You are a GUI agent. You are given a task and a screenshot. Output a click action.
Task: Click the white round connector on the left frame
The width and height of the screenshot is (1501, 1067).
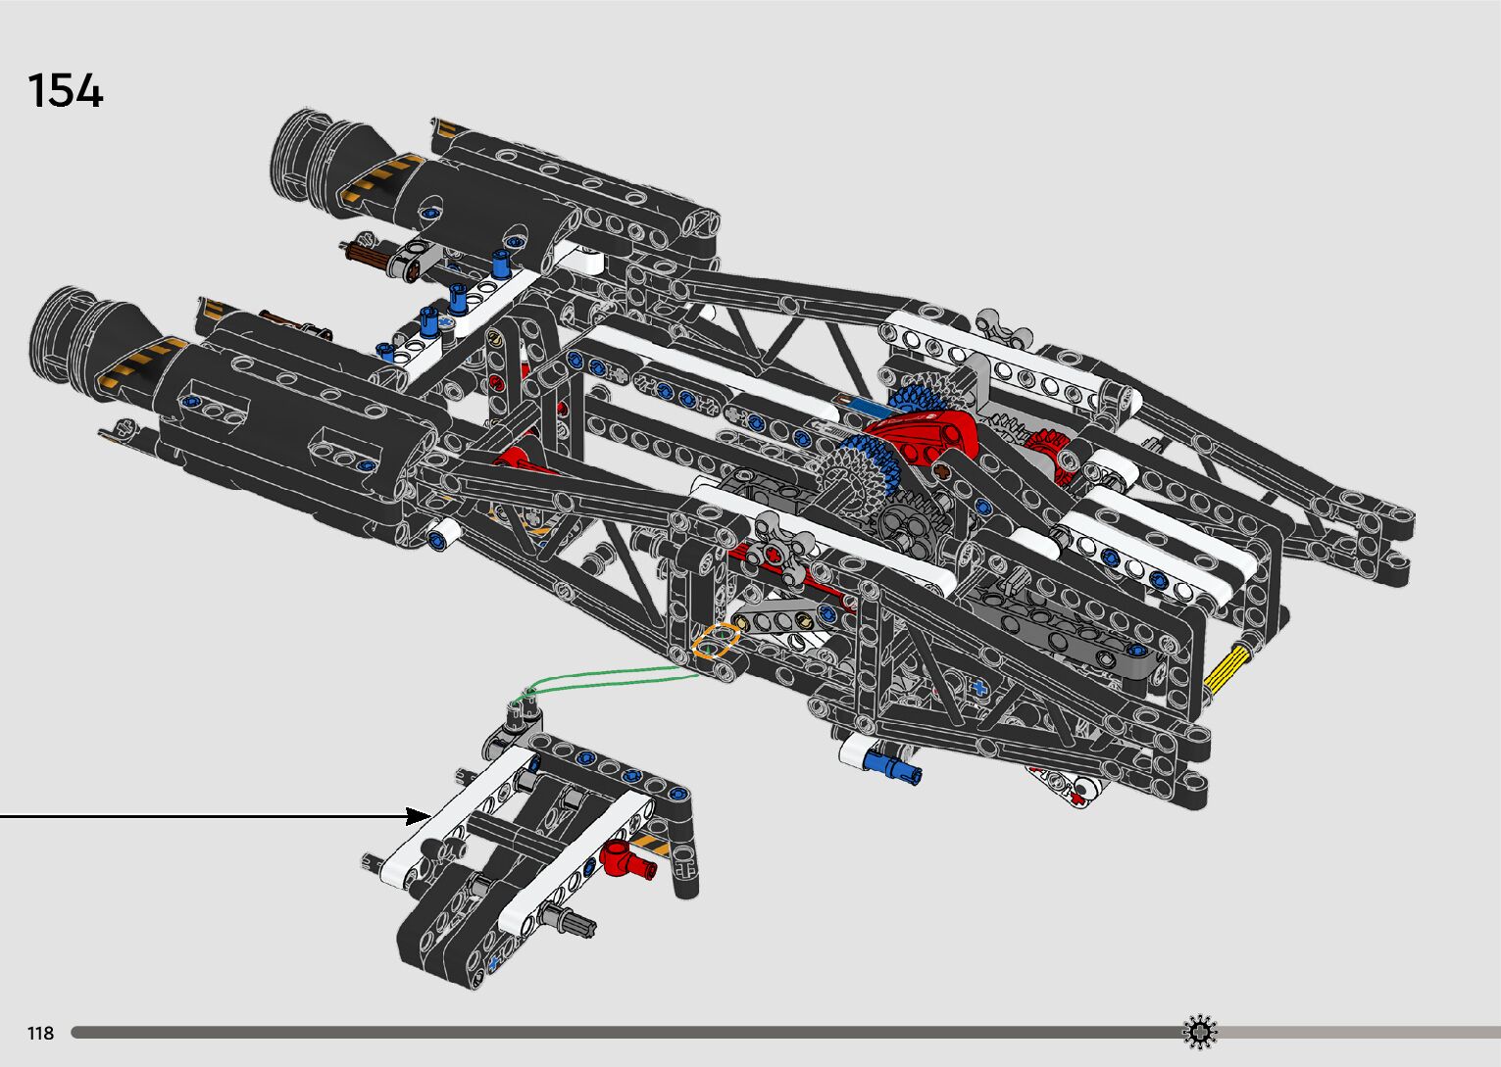click(444, 534)
